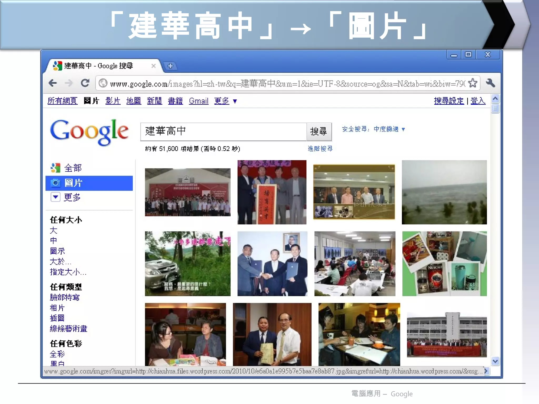Image resolution: width=539 pixels, height=404 pixels.
Task: Choose the 指定大小… filter
Action: 68,272
